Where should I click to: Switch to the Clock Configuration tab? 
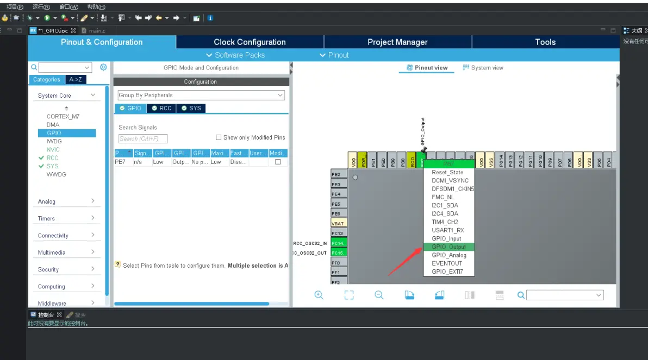click(250, 42)
